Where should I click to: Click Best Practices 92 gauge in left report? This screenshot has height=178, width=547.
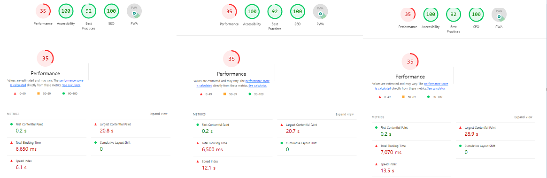(89, 11)
